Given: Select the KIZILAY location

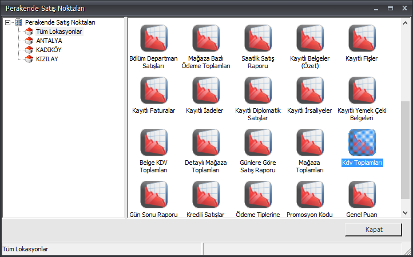Looking at the screenshot, I should (47, 59).
